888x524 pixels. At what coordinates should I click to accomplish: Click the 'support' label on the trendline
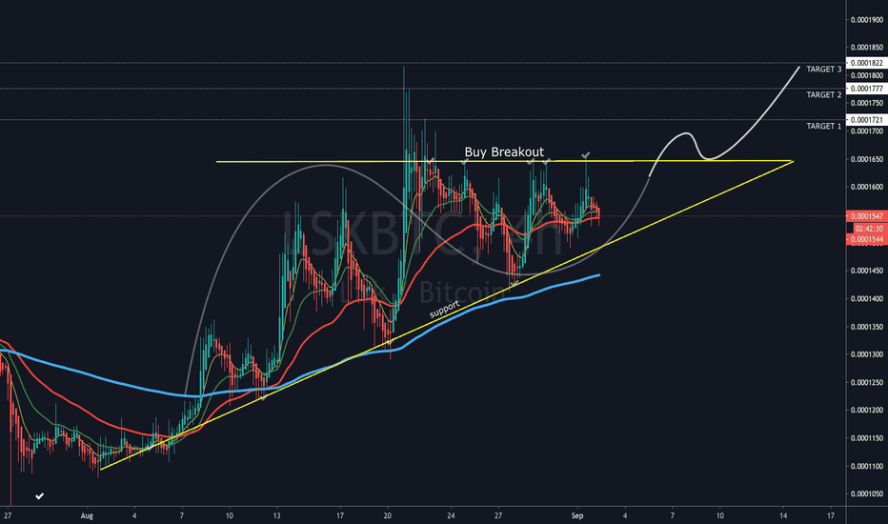445,309
